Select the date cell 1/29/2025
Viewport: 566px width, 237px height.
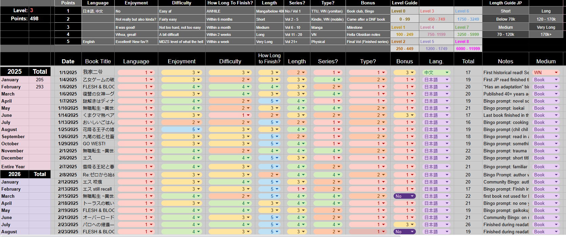coord(68,144)
